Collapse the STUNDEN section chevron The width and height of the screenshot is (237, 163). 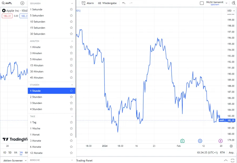click(72, 85)
